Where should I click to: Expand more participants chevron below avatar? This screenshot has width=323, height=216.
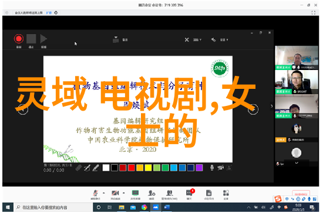pyautogui.click(x=297, y=163)
